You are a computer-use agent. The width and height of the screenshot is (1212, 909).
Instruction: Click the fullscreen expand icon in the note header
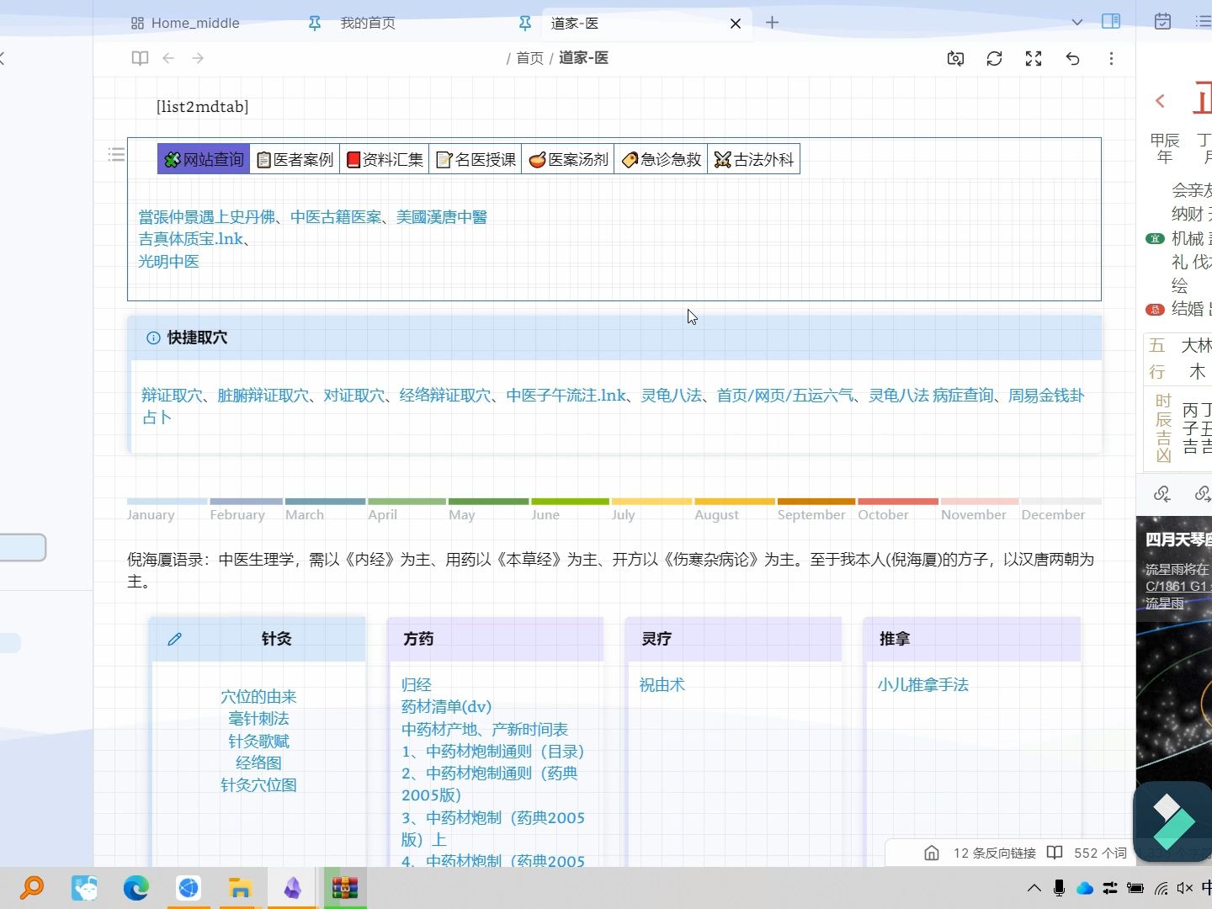(1034, 58)
